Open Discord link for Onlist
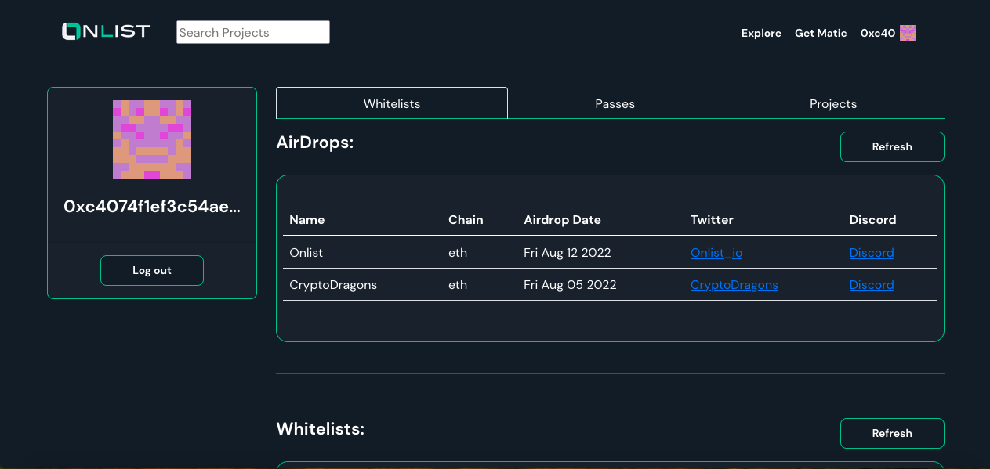The width and height of the screenshot is (990, 469). pos(872,253)
